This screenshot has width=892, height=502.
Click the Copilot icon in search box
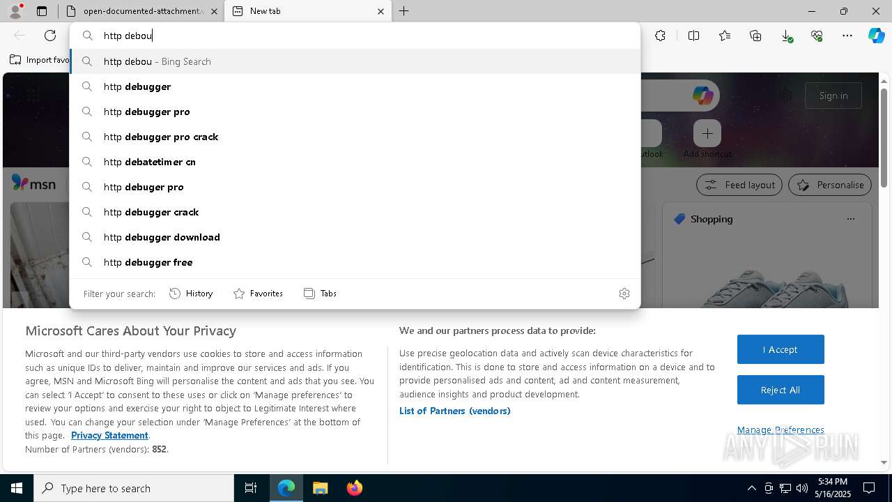pos(702,96)
